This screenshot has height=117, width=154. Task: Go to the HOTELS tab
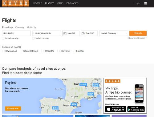click(x=38, y=3)
